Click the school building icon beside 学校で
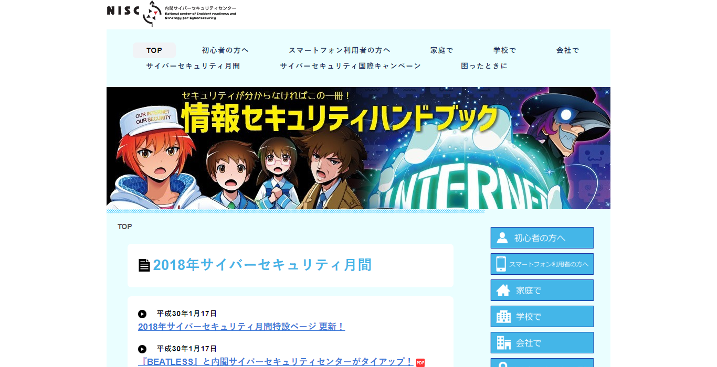717x367 pixels. (x=503, y=317)
